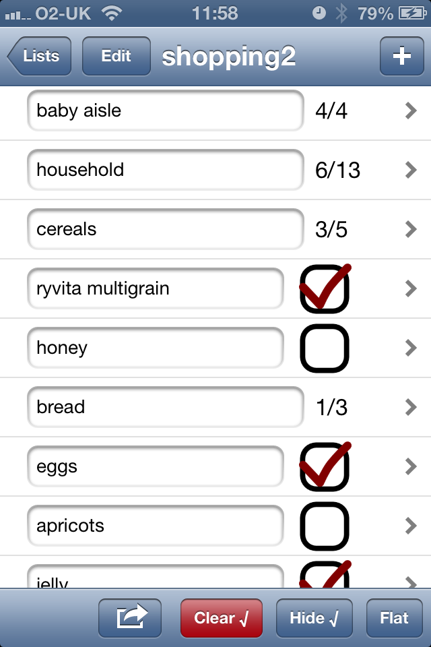
Task: Open details chevron for eggs
Action: [x=411, y=466]
